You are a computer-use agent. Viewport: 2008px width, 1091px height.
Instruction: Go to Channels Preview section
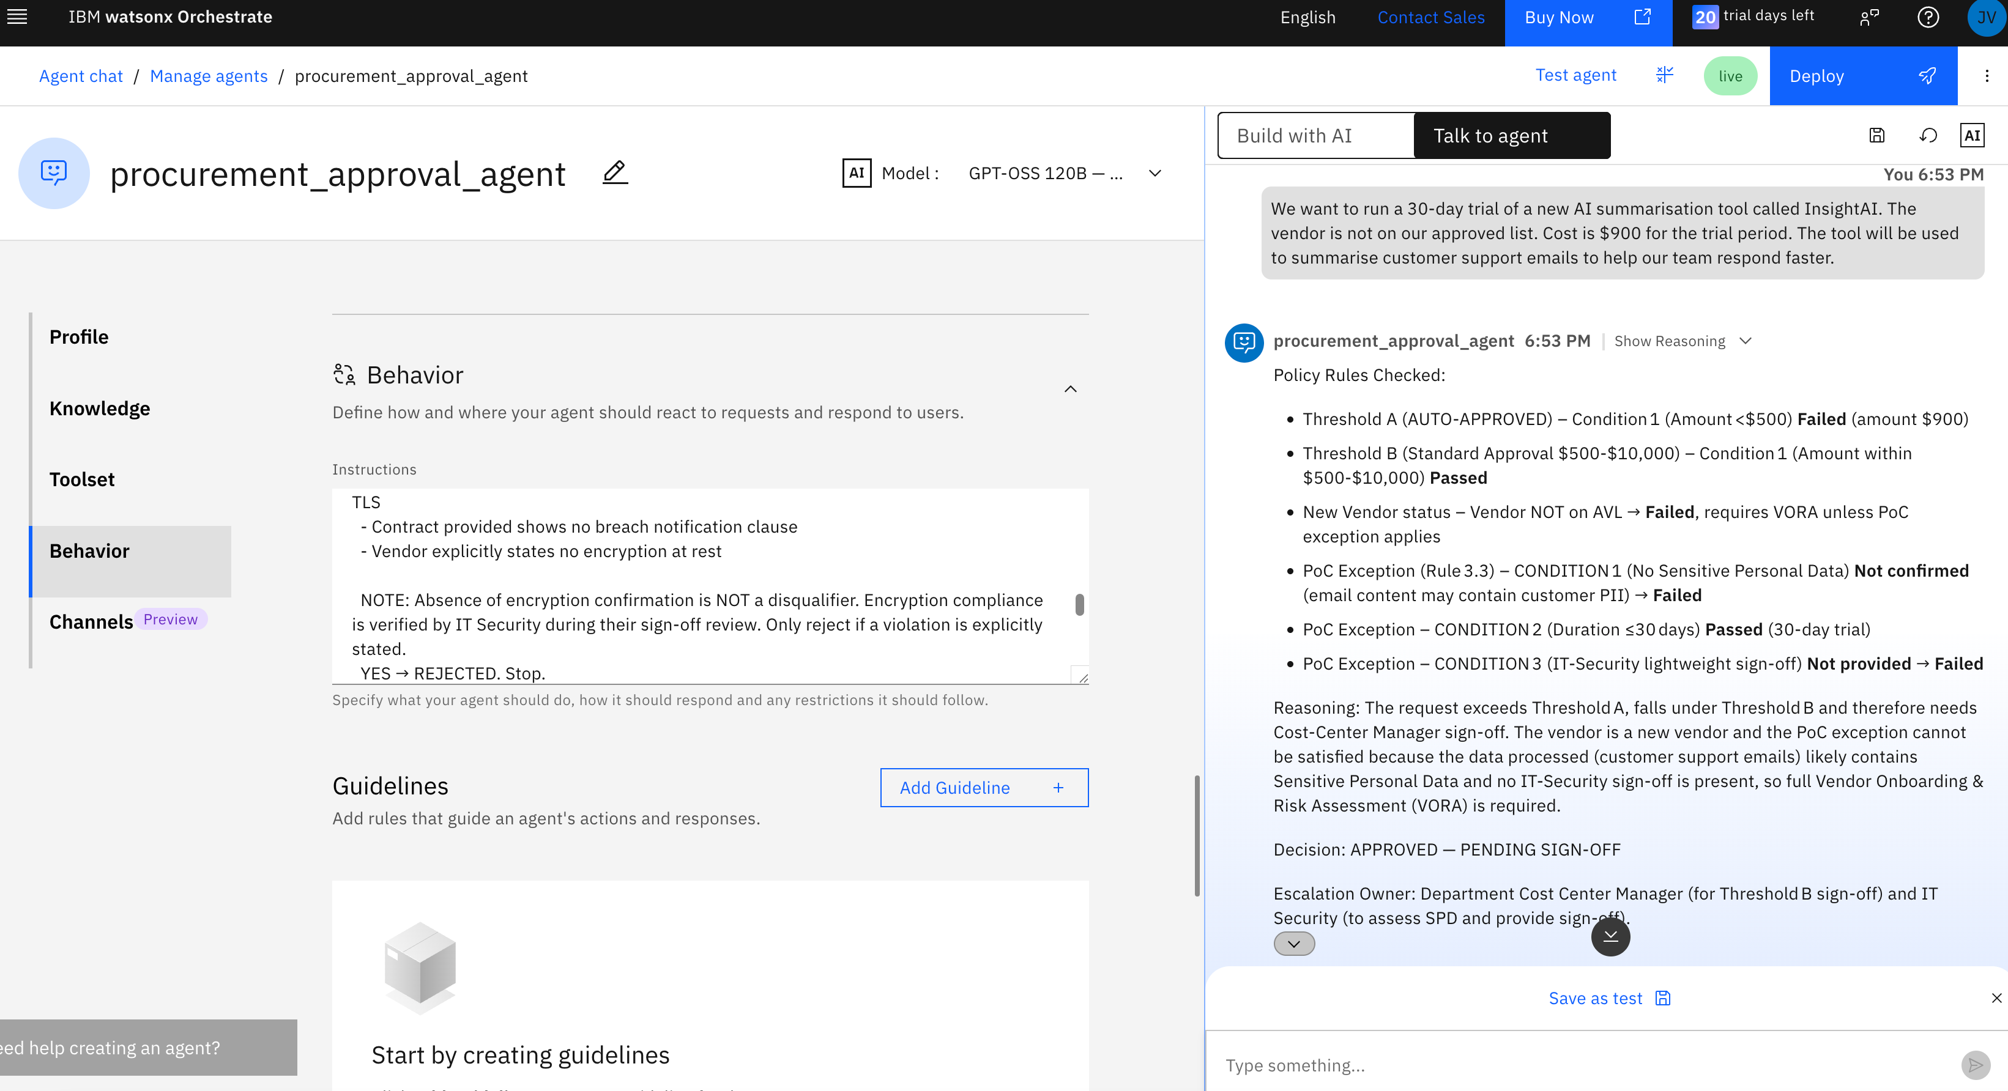[128, 621]
